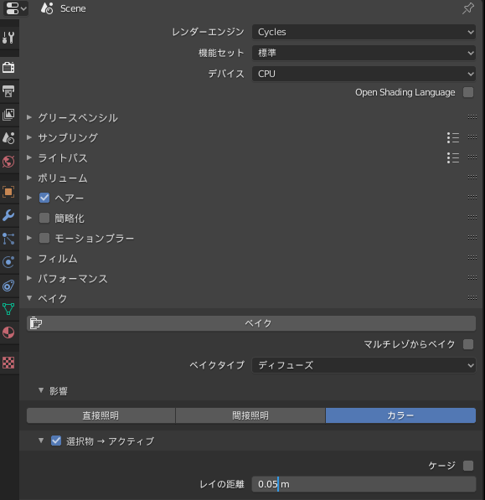Open the View Layer properties tab

pyautogui.click(x=8, y=115)
